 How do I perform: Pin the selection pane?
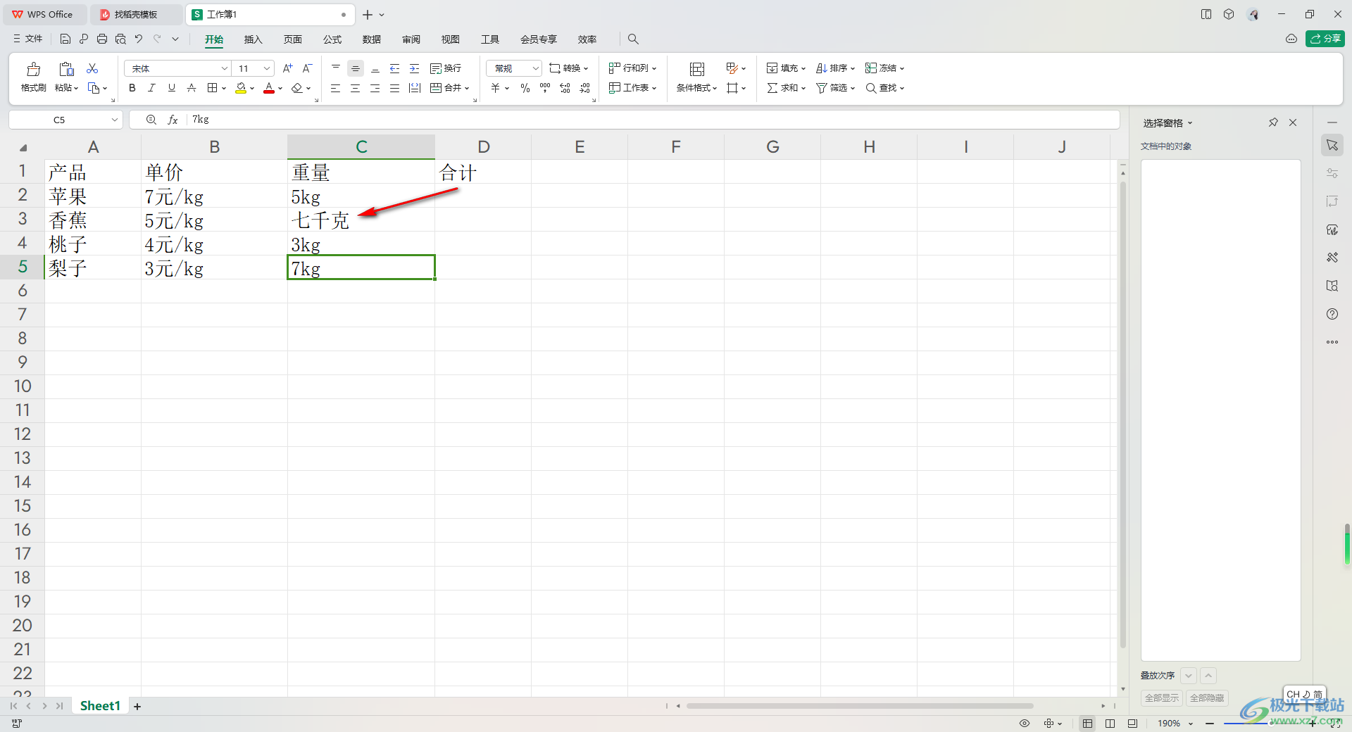[x=1273, y=122]
